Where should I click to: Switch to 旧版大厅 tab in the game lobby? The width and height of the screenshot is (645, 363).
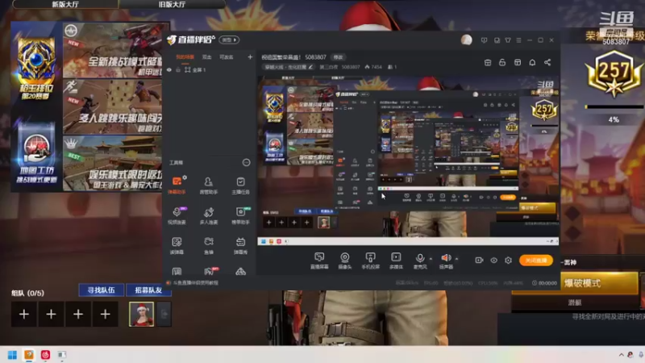coord(172,4)
